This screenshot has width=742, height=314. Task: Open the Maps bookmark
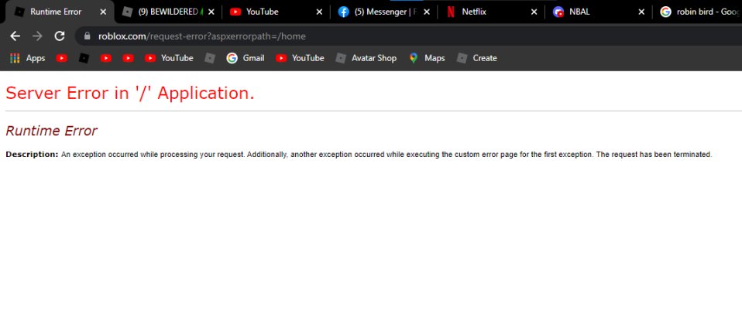(427, 58)
